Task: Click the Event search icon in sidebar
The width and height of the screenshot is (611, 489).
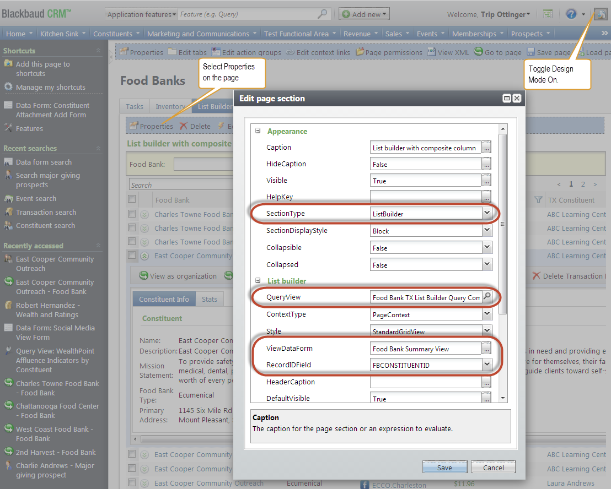Action: (8, 198)
